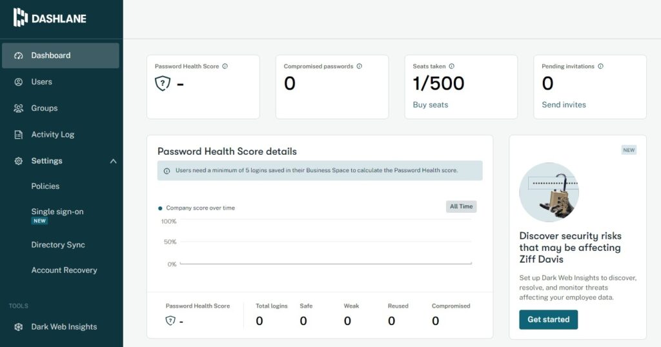Click the NEW badge in promo card
Image resolution: width=661 pixels, height=347 pixels.
pyautogui.click(x=629, y=150)
